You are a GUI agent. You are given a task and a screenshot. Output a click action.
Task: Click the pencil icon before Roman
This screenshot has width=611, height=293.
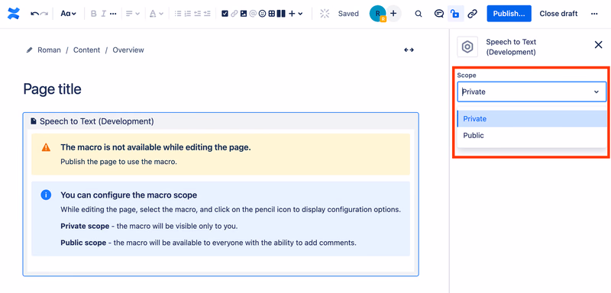pos(29,50)
